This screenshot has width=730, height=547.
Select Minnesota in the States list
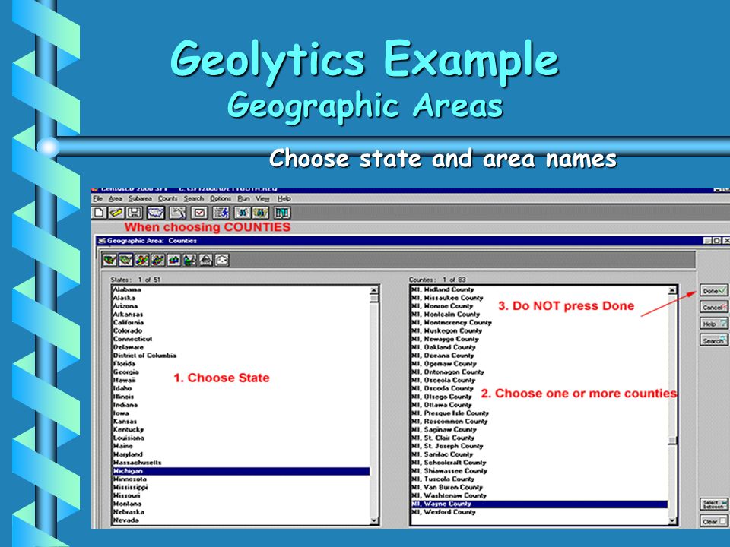tap(241, 479)
